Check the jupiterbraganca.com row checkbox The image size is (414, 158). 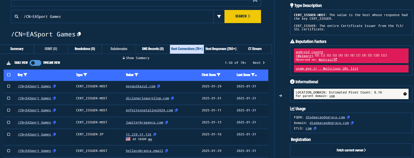9,122
